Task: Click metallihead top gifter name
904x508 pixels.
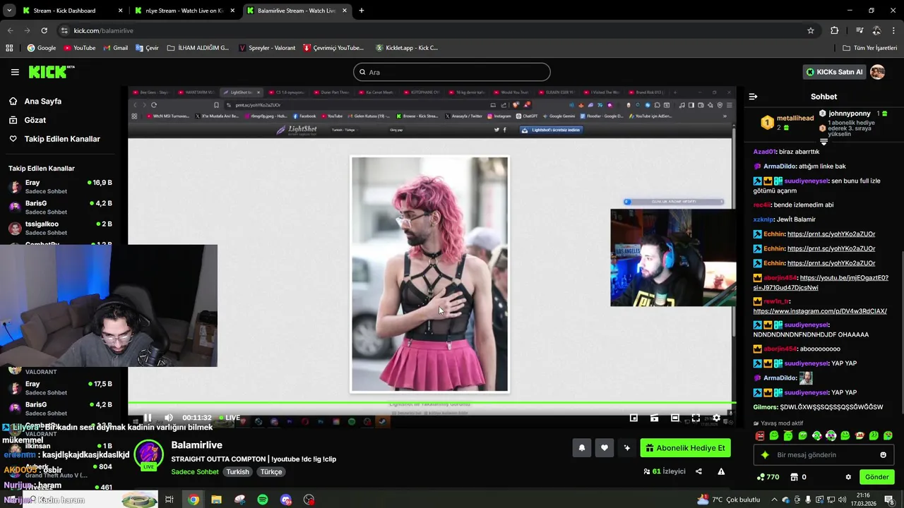Action: (795, 119)
